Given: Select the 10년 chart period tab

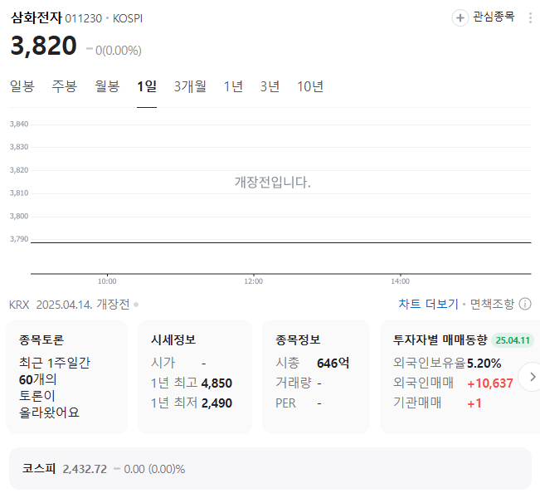Looking at the screenshot, I should [310, 86].
